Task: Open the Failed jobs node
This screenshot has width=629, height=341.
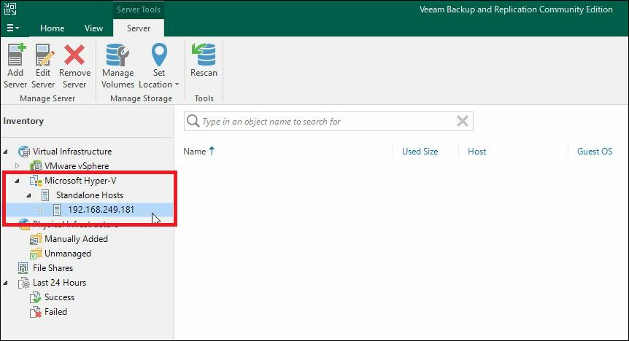Action: (x=55, y=312)
